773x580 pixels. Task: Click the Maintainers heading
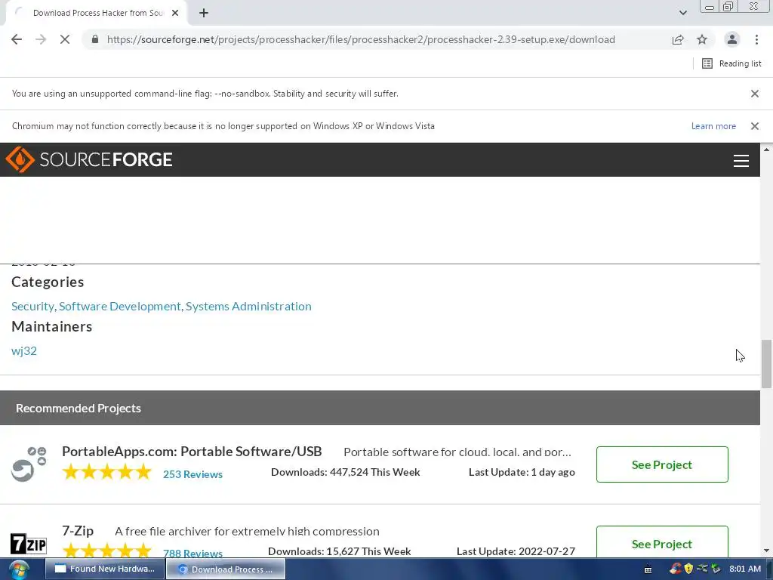pyautogui.click(x=52, y=326)
